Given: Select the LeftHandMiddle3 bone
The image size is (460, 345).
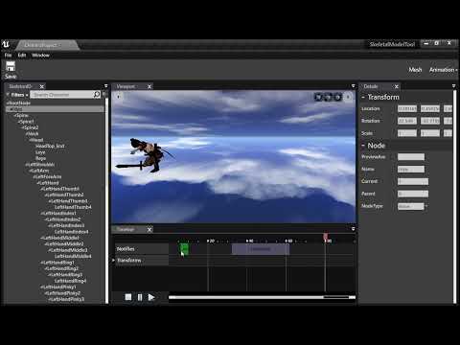Looking at the screenshot, I should tap(69, 250).
